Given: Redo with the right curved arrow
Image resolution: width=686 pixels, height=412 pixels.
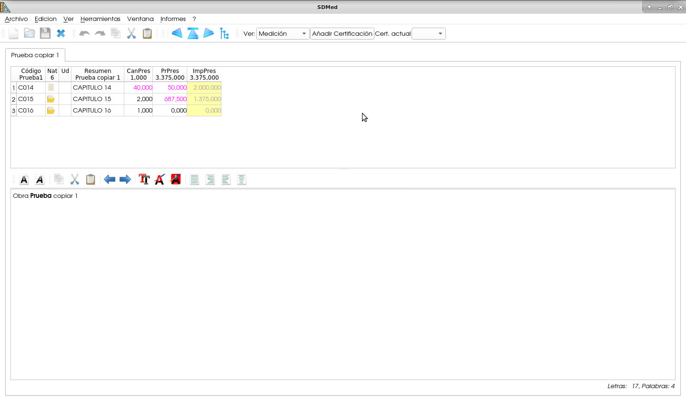Looking at the screenshot, I should tap(100, 33).
